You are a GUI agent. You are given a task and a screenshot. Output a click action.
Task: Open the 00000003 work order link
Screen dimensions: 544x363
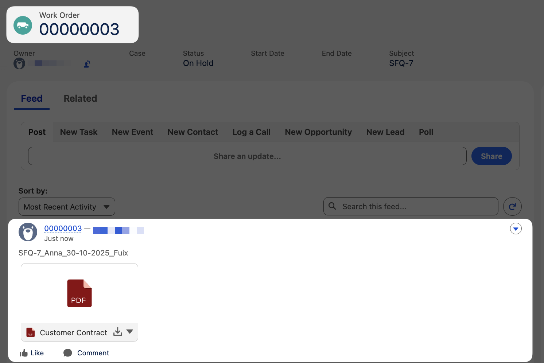[63, 229]
